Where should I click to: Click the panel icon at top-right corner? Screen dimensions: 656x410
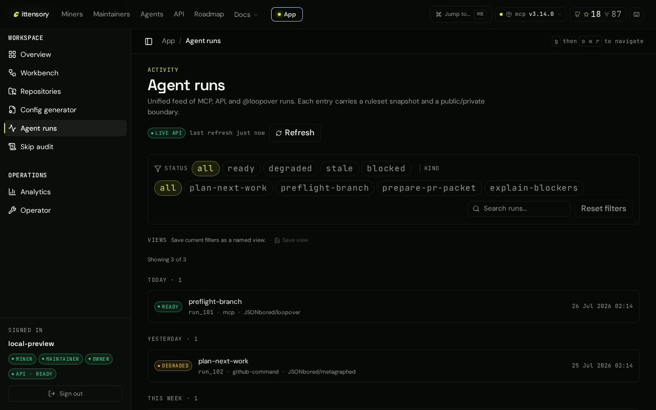[637, 14]
